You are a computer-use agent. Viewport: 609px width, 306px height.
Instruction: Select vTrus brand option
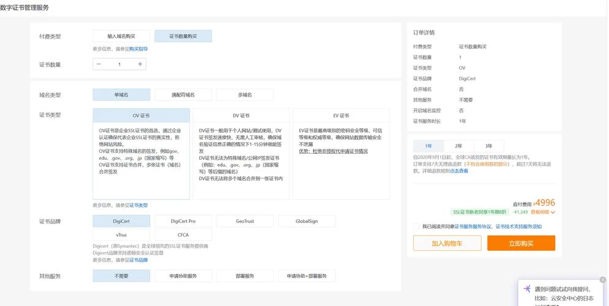click(121, 235)
